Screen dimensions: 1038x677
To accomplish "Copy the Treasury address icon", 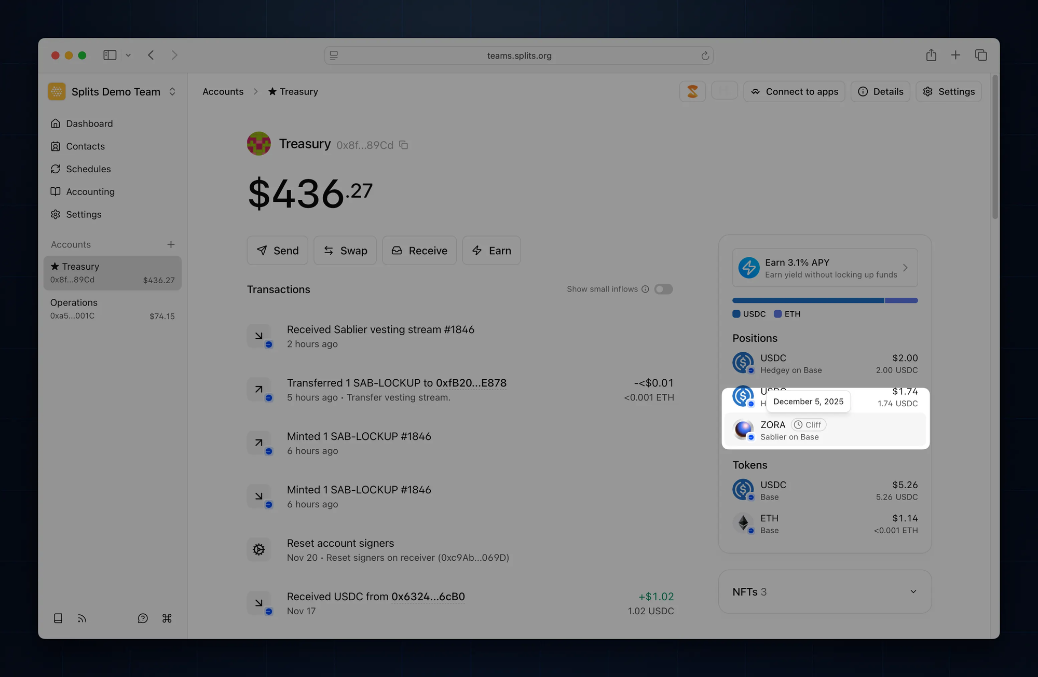I will [x=403, y=145].
